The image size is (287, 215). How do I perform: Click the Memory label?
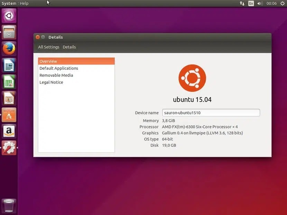point(151,120)
